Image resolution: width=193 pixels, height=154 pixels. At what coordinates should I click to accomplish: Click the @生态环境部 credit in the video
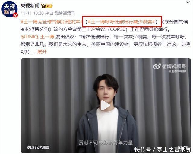(177, 71)
